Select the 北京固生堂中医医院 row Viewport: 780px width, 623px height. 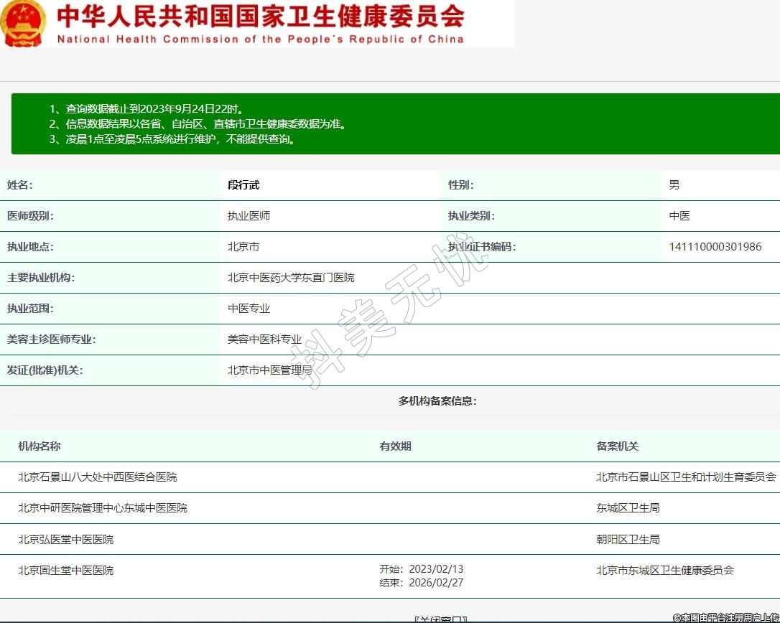tap(65, 571)
